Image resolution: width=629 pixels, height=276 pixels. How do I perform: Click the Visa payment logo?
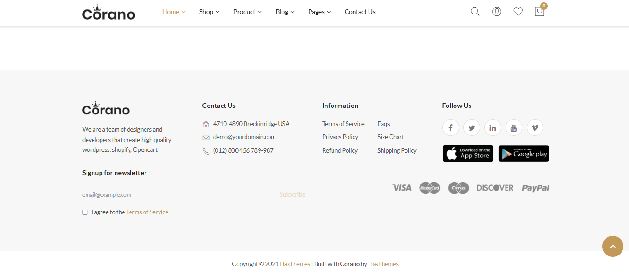(402, 188)
